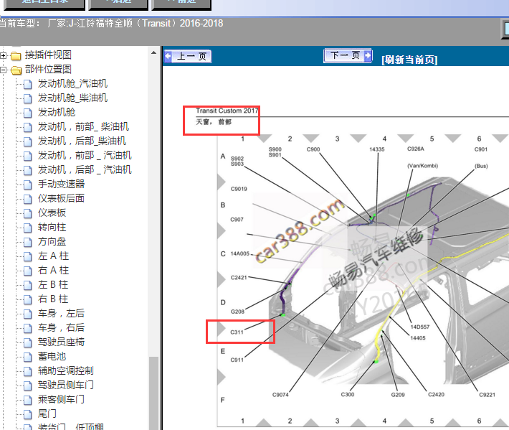Click the page icon beside 发动机舱

tap(28, 113)
